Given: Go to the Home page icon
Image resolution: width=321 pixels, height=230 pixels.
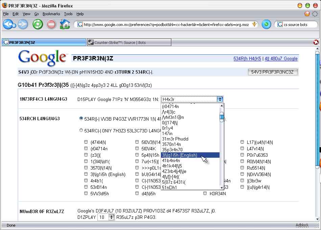Looking at the screenshot, I should click(65, 24).
